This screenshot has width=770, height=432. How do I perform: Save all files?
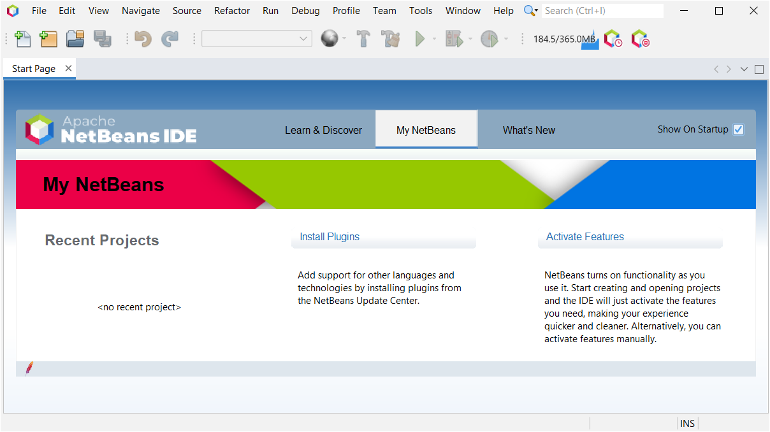[x=101, y=39]
